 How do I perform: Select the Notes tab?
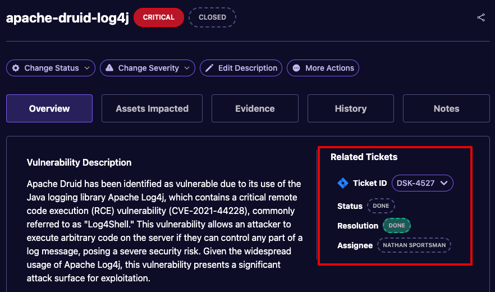tap(446, 108)
